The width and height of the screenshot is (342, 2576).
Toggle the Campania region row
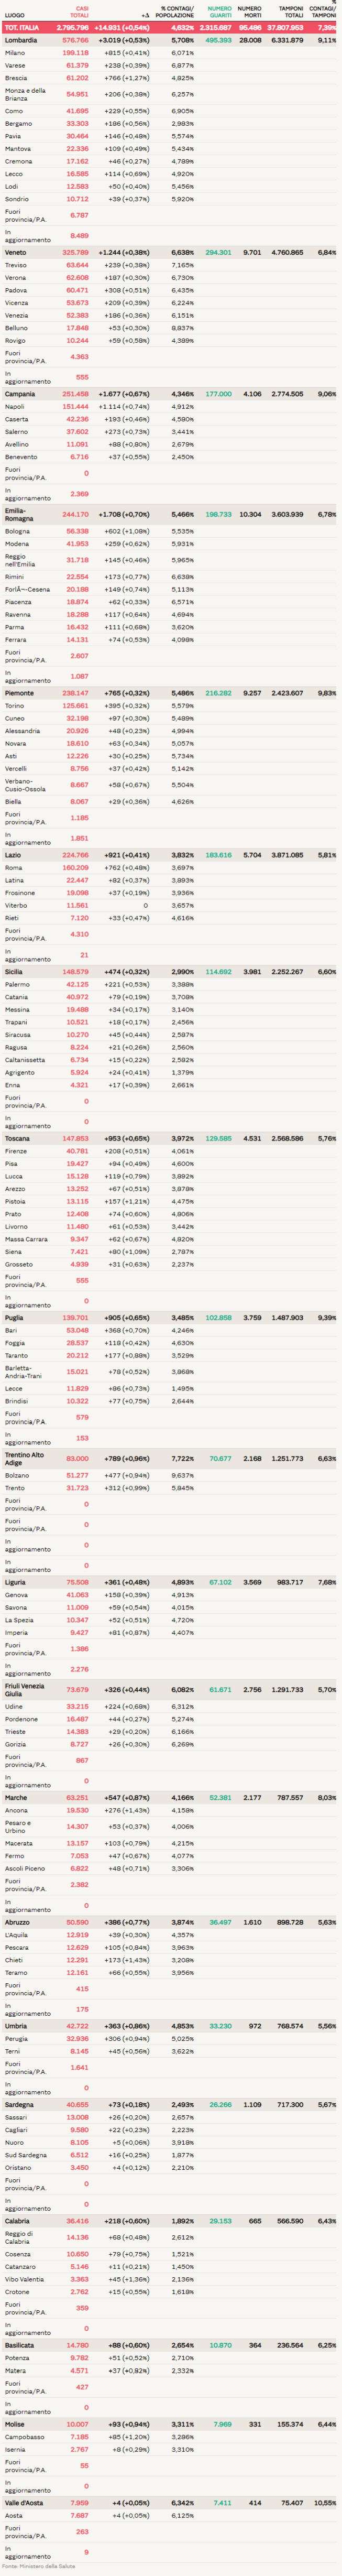click(19, 394)
